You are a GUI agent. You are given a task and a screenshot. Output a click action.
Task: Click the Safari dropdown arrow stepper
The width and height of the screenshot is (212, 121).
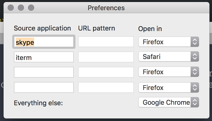click(195, 56)
